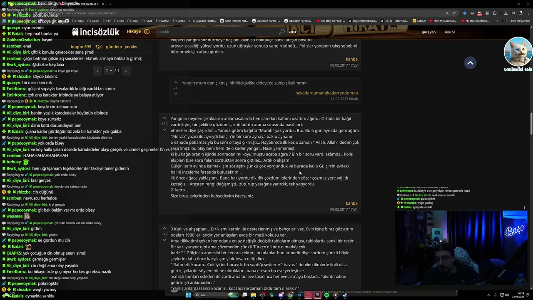Open entry timestamp 09.02.2017 17:34

coord(344,209)
